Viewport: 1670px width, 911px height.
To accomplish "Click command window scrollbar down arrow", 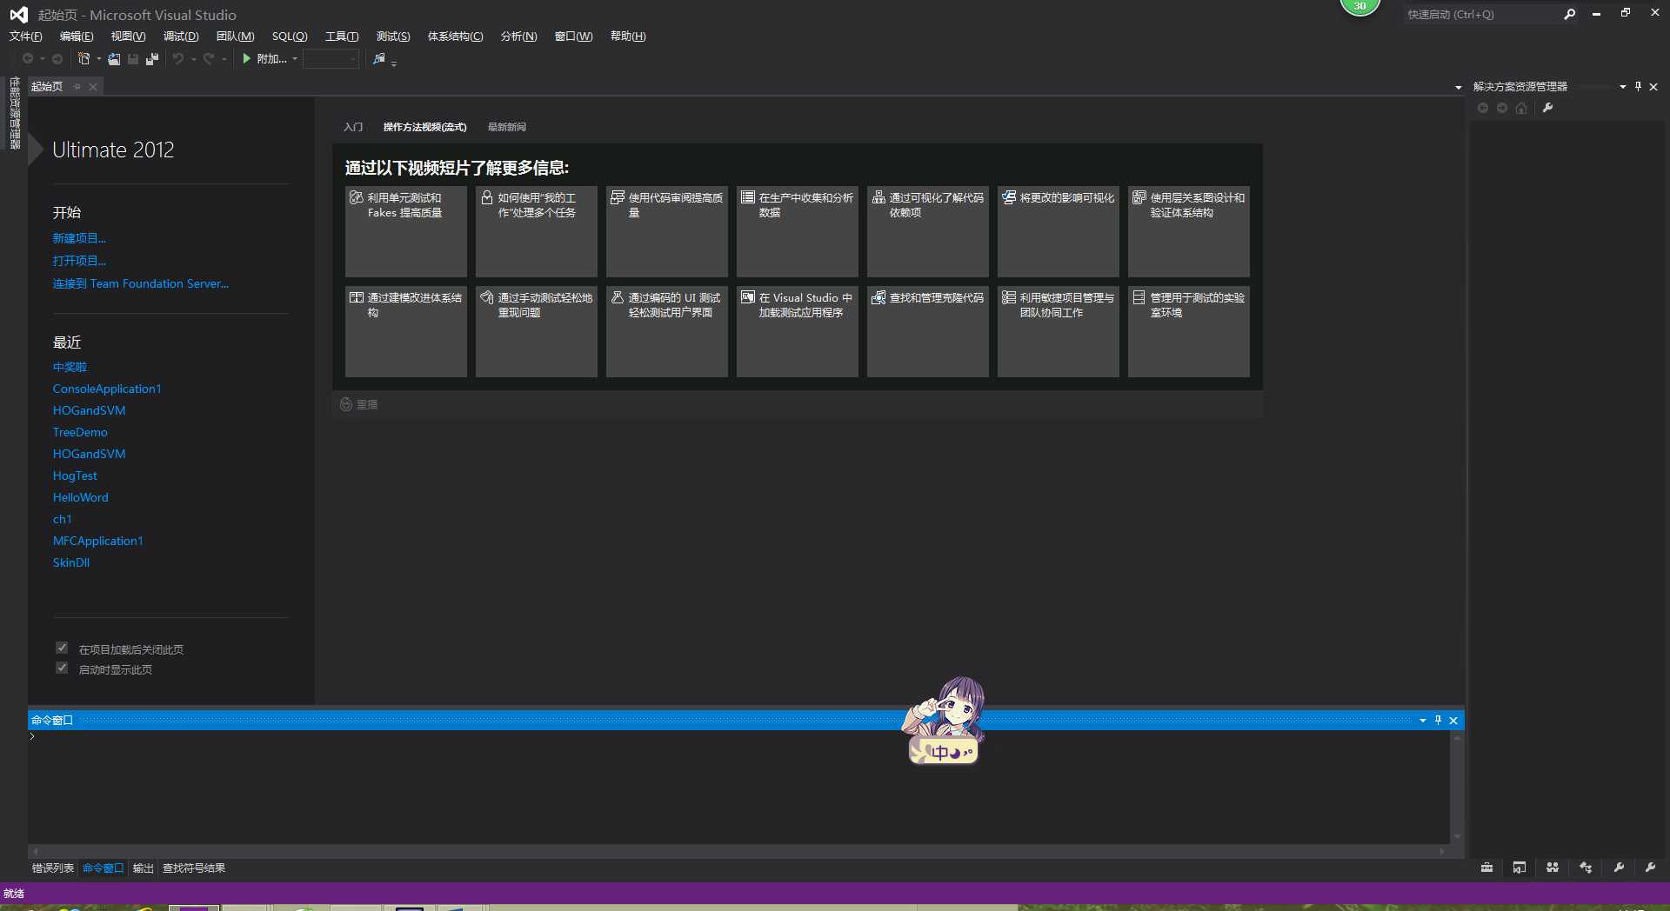I will pos(1457,836).
